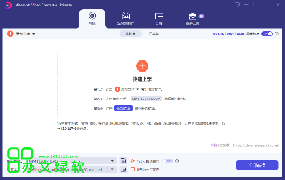Click the 快速上手 quick start heading
285x180 pixels.
pos(142,79)
